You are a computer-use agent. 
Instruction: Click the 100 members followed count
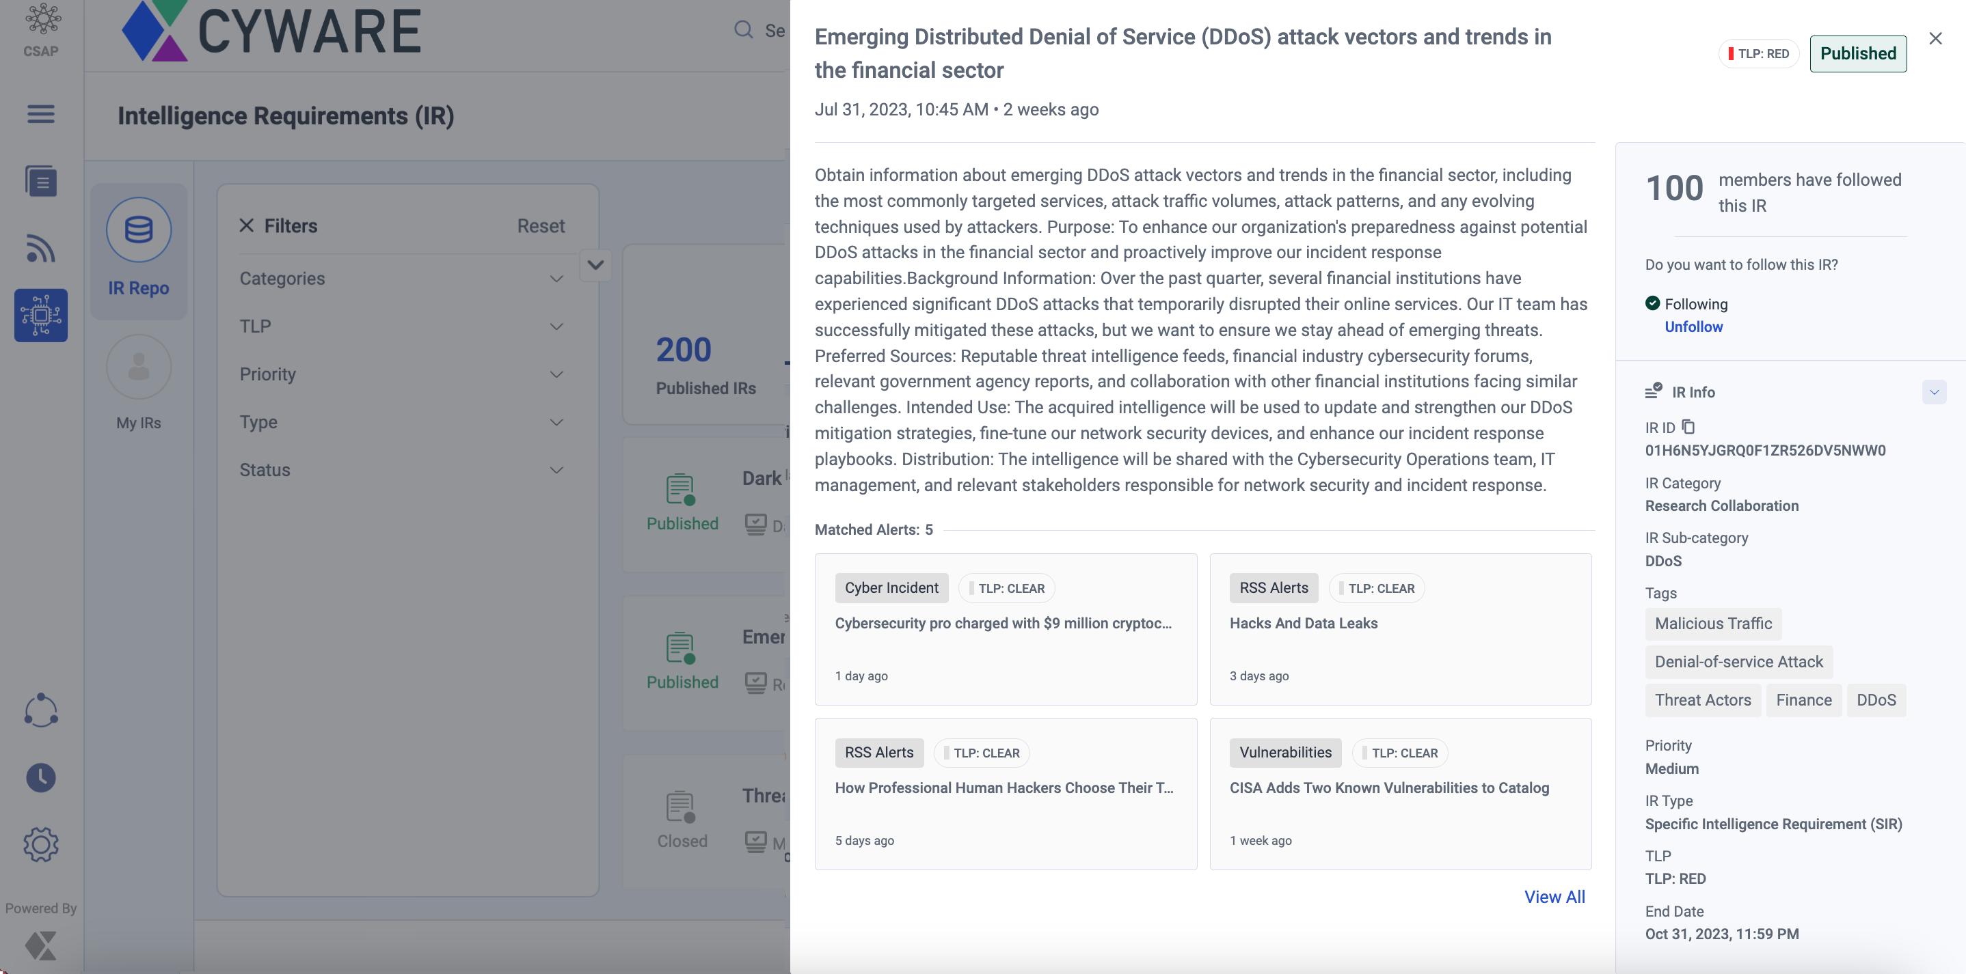[1675, 189]
